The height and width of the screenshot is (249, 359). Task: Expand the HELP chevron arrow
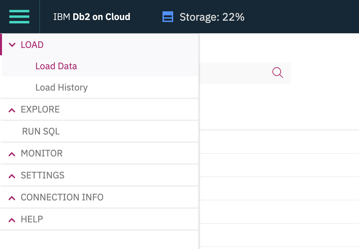point(12,220)
